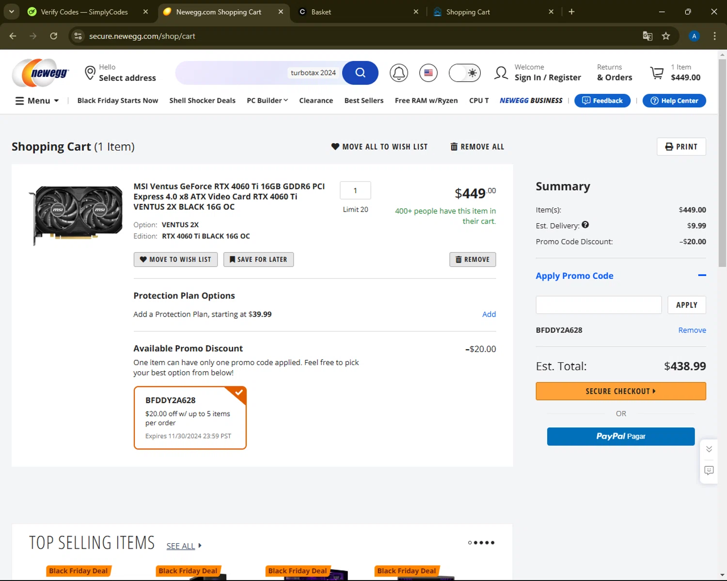Screen dimensions: 727x581
Task: Click the Newegg logo
Action: point(41,73)
